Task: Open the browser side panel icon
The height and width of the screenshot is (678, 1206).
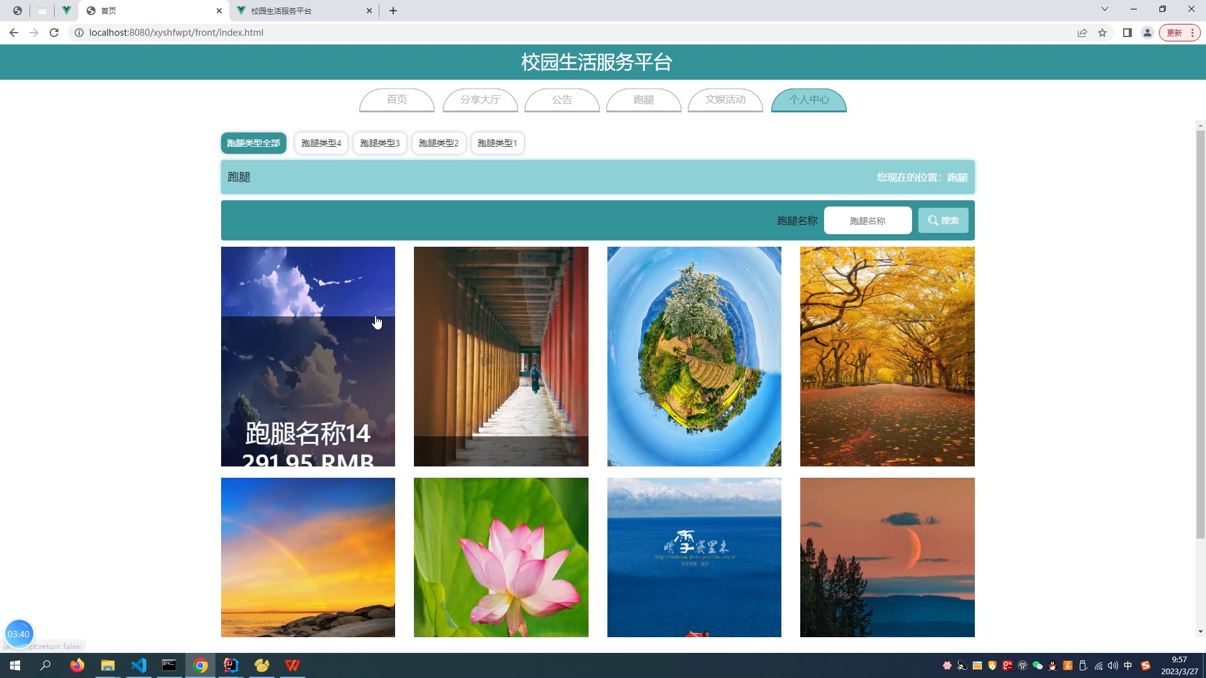Action: 1127,33
